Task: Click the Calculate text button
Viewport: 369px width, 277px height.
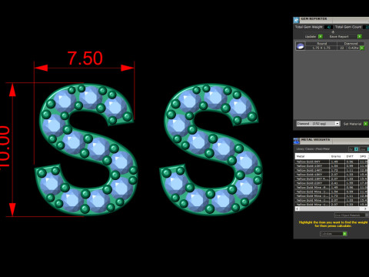Action: [x=326, y=234]
